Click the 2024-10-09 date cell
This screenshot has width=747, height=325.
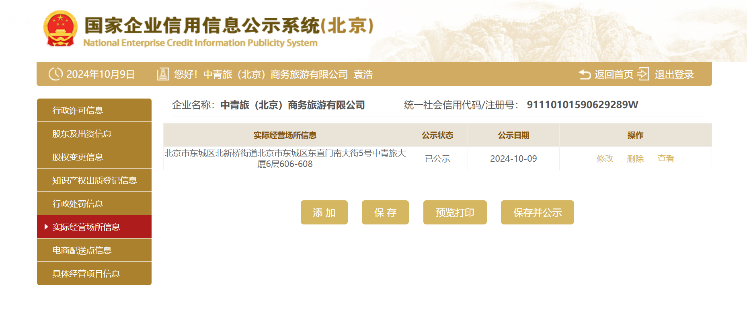point(513,158)
